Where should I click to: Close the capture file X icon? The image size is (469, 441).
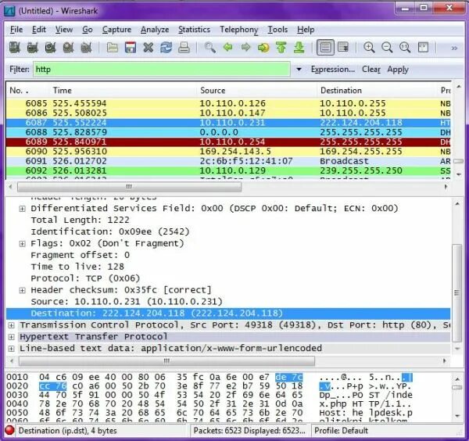[148, 48]
